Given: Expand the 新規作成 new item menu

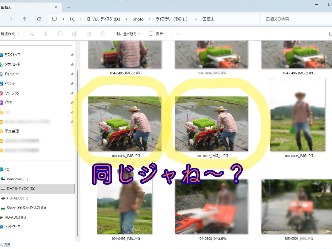Looking at the screenshot, I should coord(10,34).
